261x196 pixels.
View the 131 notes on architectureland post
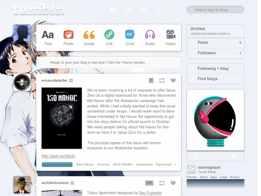[x=149, y=183]
